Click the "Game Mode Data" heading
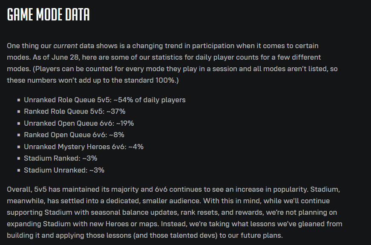This screenshot has height=245, width=371. pos(48,14)
